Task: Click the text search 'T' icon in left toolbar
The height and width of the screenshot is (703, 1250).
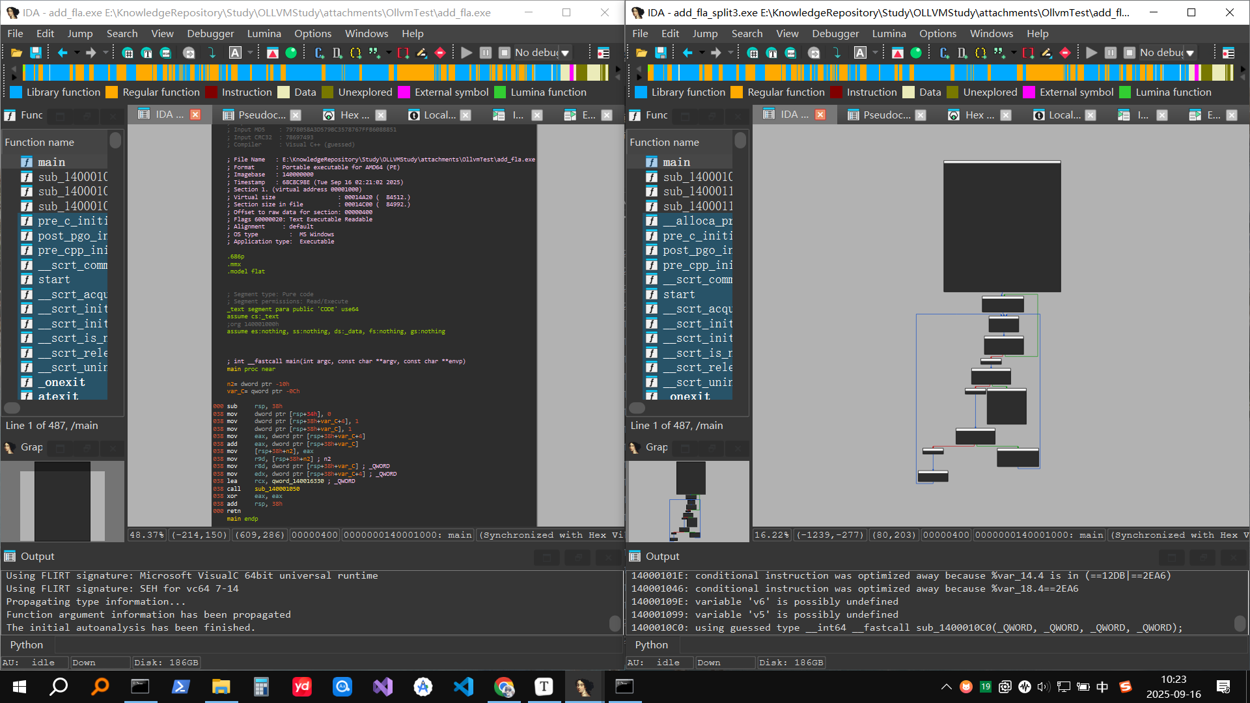Action: pyautogui.click(x=146, y=53)
